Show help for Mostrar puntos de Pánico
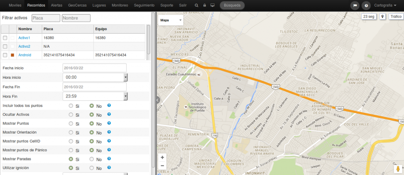The image size is (404, 175). [x=109, y=150]
